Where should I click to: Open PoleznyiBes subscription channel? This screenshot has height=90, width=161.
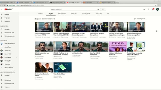(8, 61)
